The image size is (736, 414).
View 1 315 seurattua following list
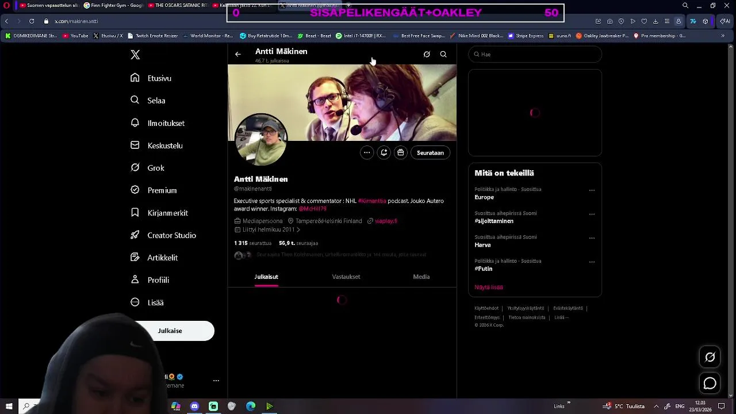click(252, 243)
